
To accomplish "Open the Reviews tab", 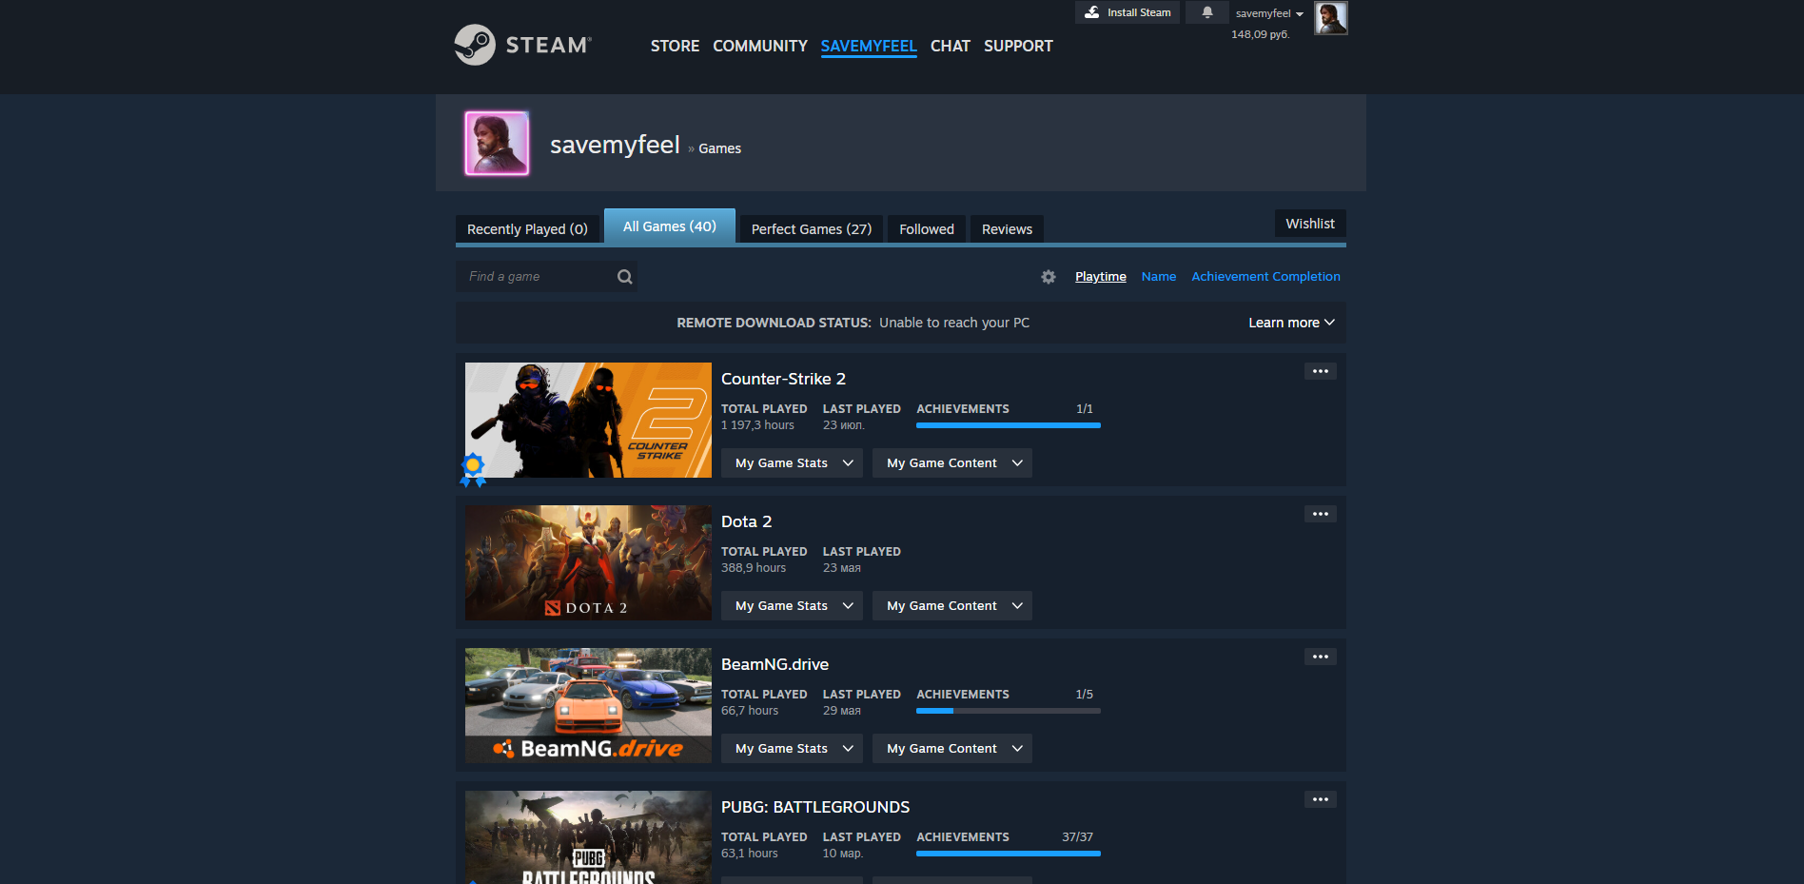I will pyautogui.click(x=1007, y=229).
